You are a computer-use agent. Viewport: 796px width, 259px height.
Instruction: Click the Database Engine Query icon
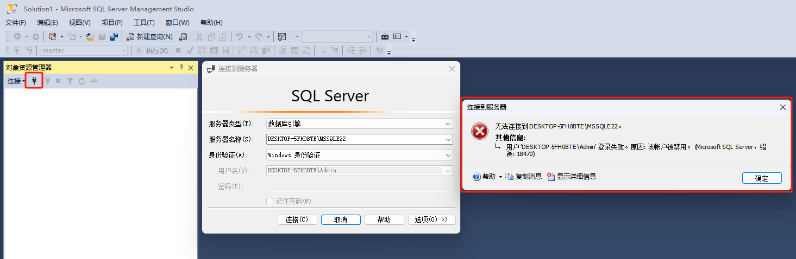pyautogui.click(x=183, y=36)
